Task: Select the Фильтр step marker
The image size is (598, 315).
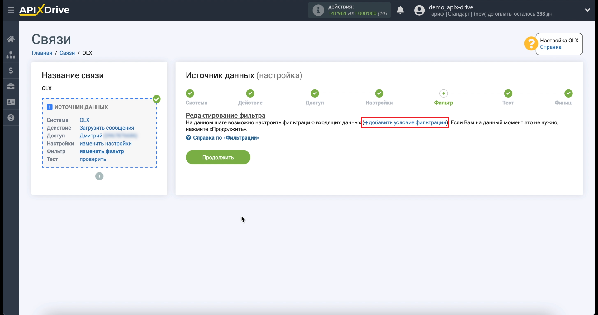Action: [x=444, y=93]
